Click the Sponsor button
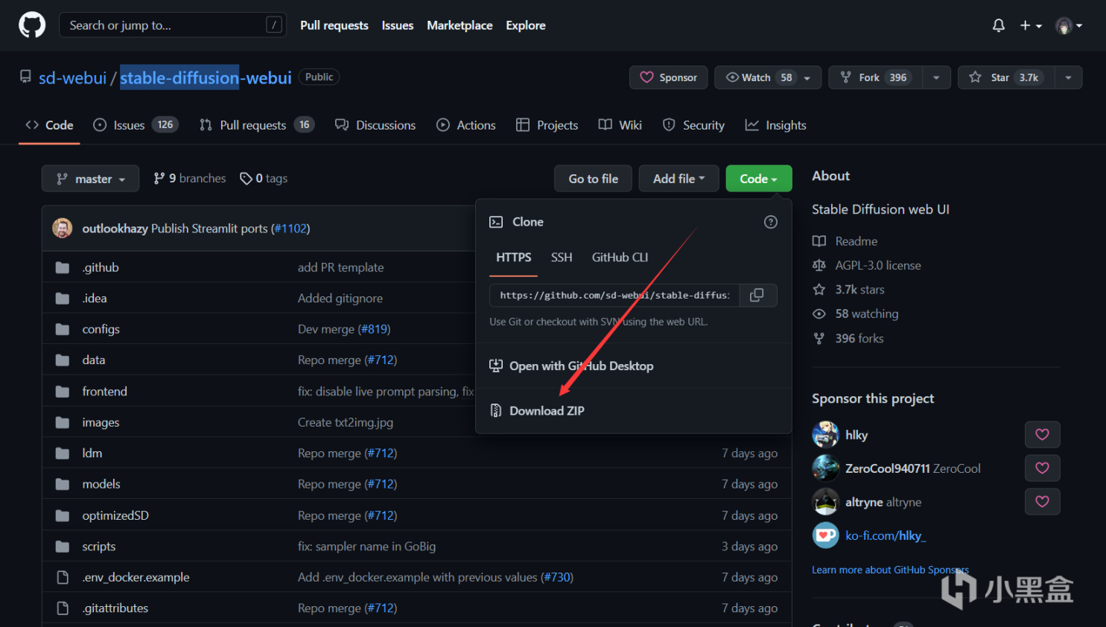The image size is (1106, 627). 669,77
